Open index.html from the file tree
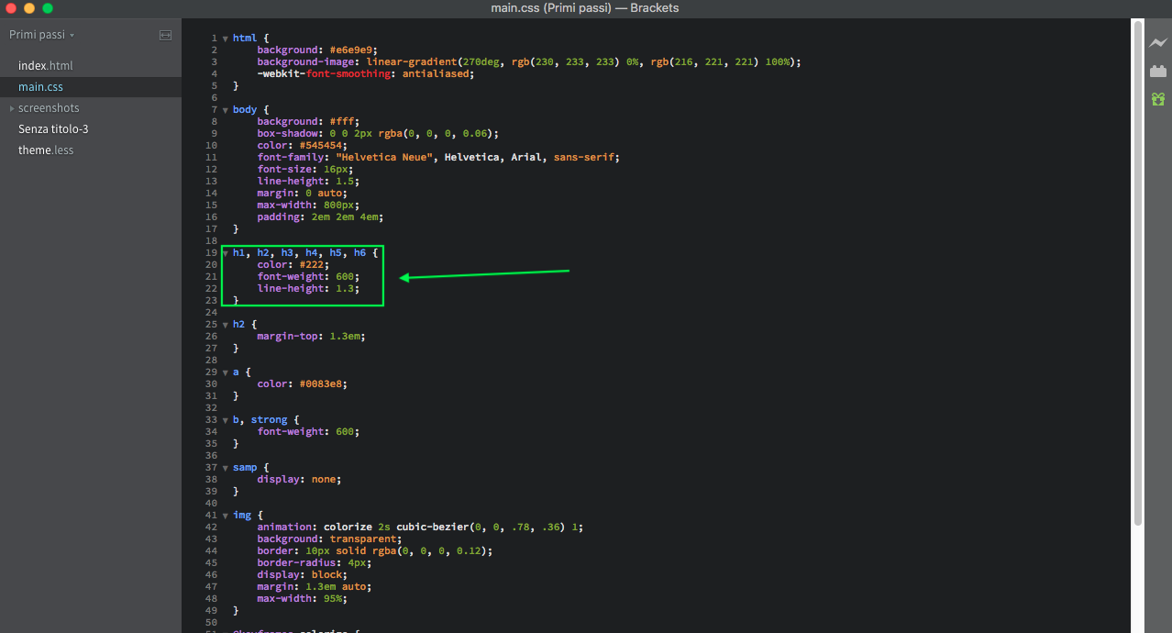This screenshot has height=633, width=1172. [45, 66]
